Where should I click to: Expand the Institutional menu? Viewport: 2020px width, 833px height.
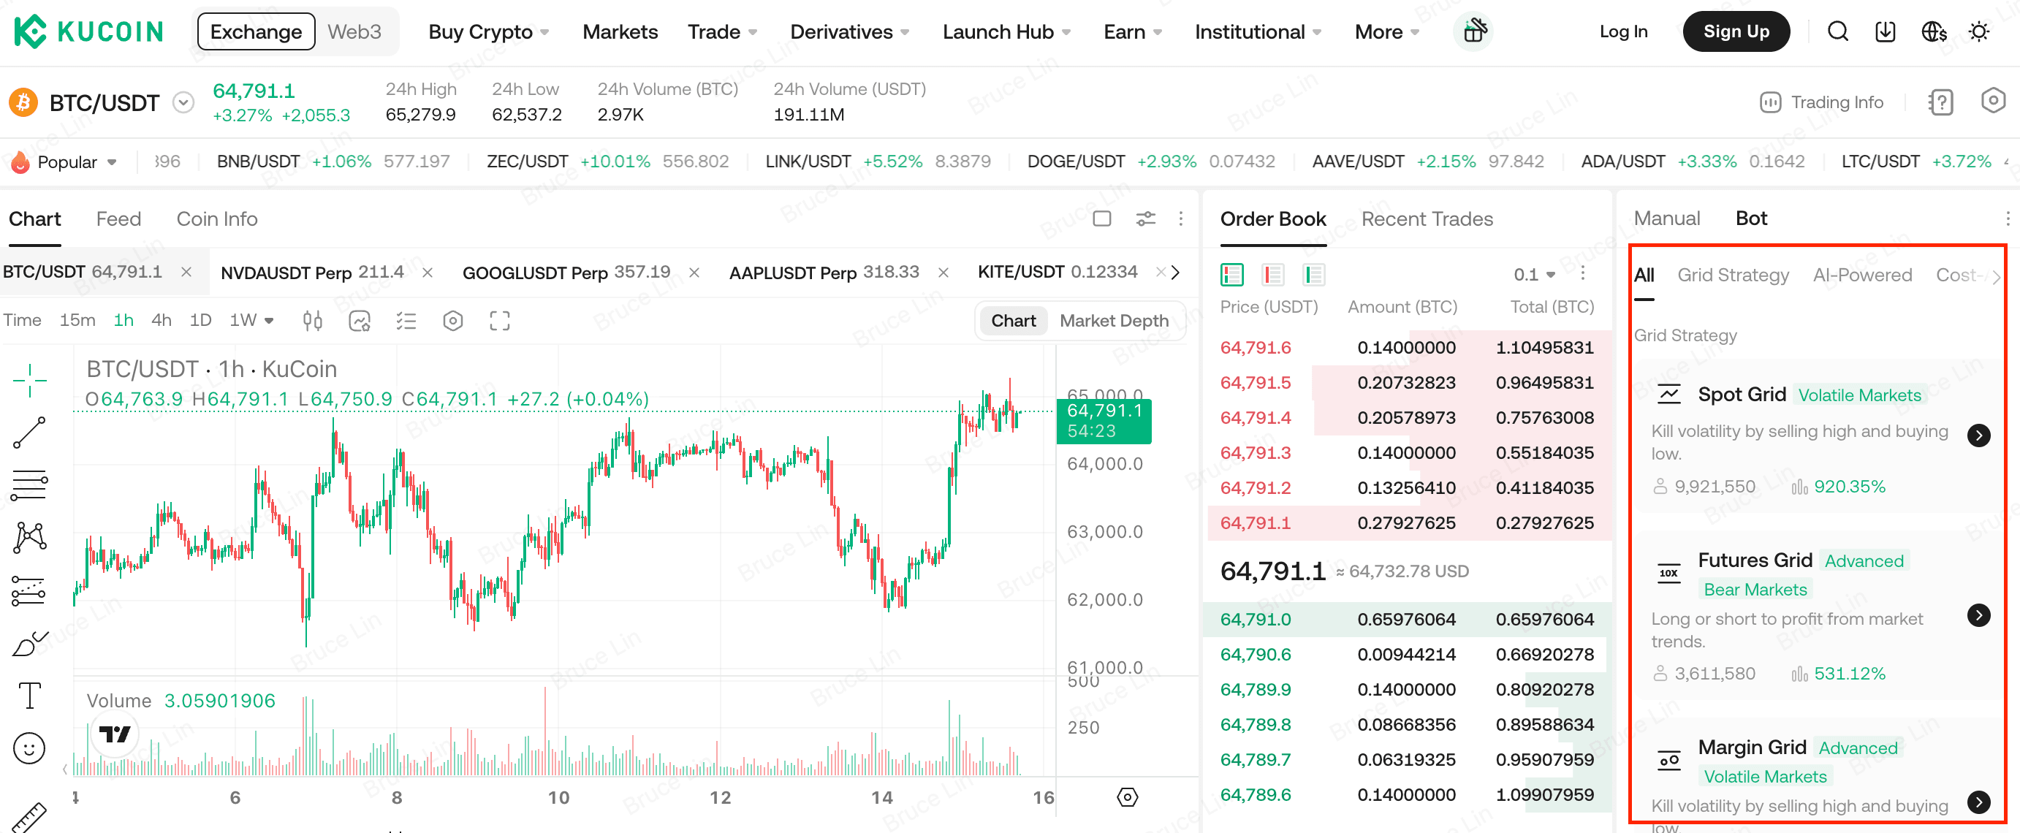point(1258,31)
